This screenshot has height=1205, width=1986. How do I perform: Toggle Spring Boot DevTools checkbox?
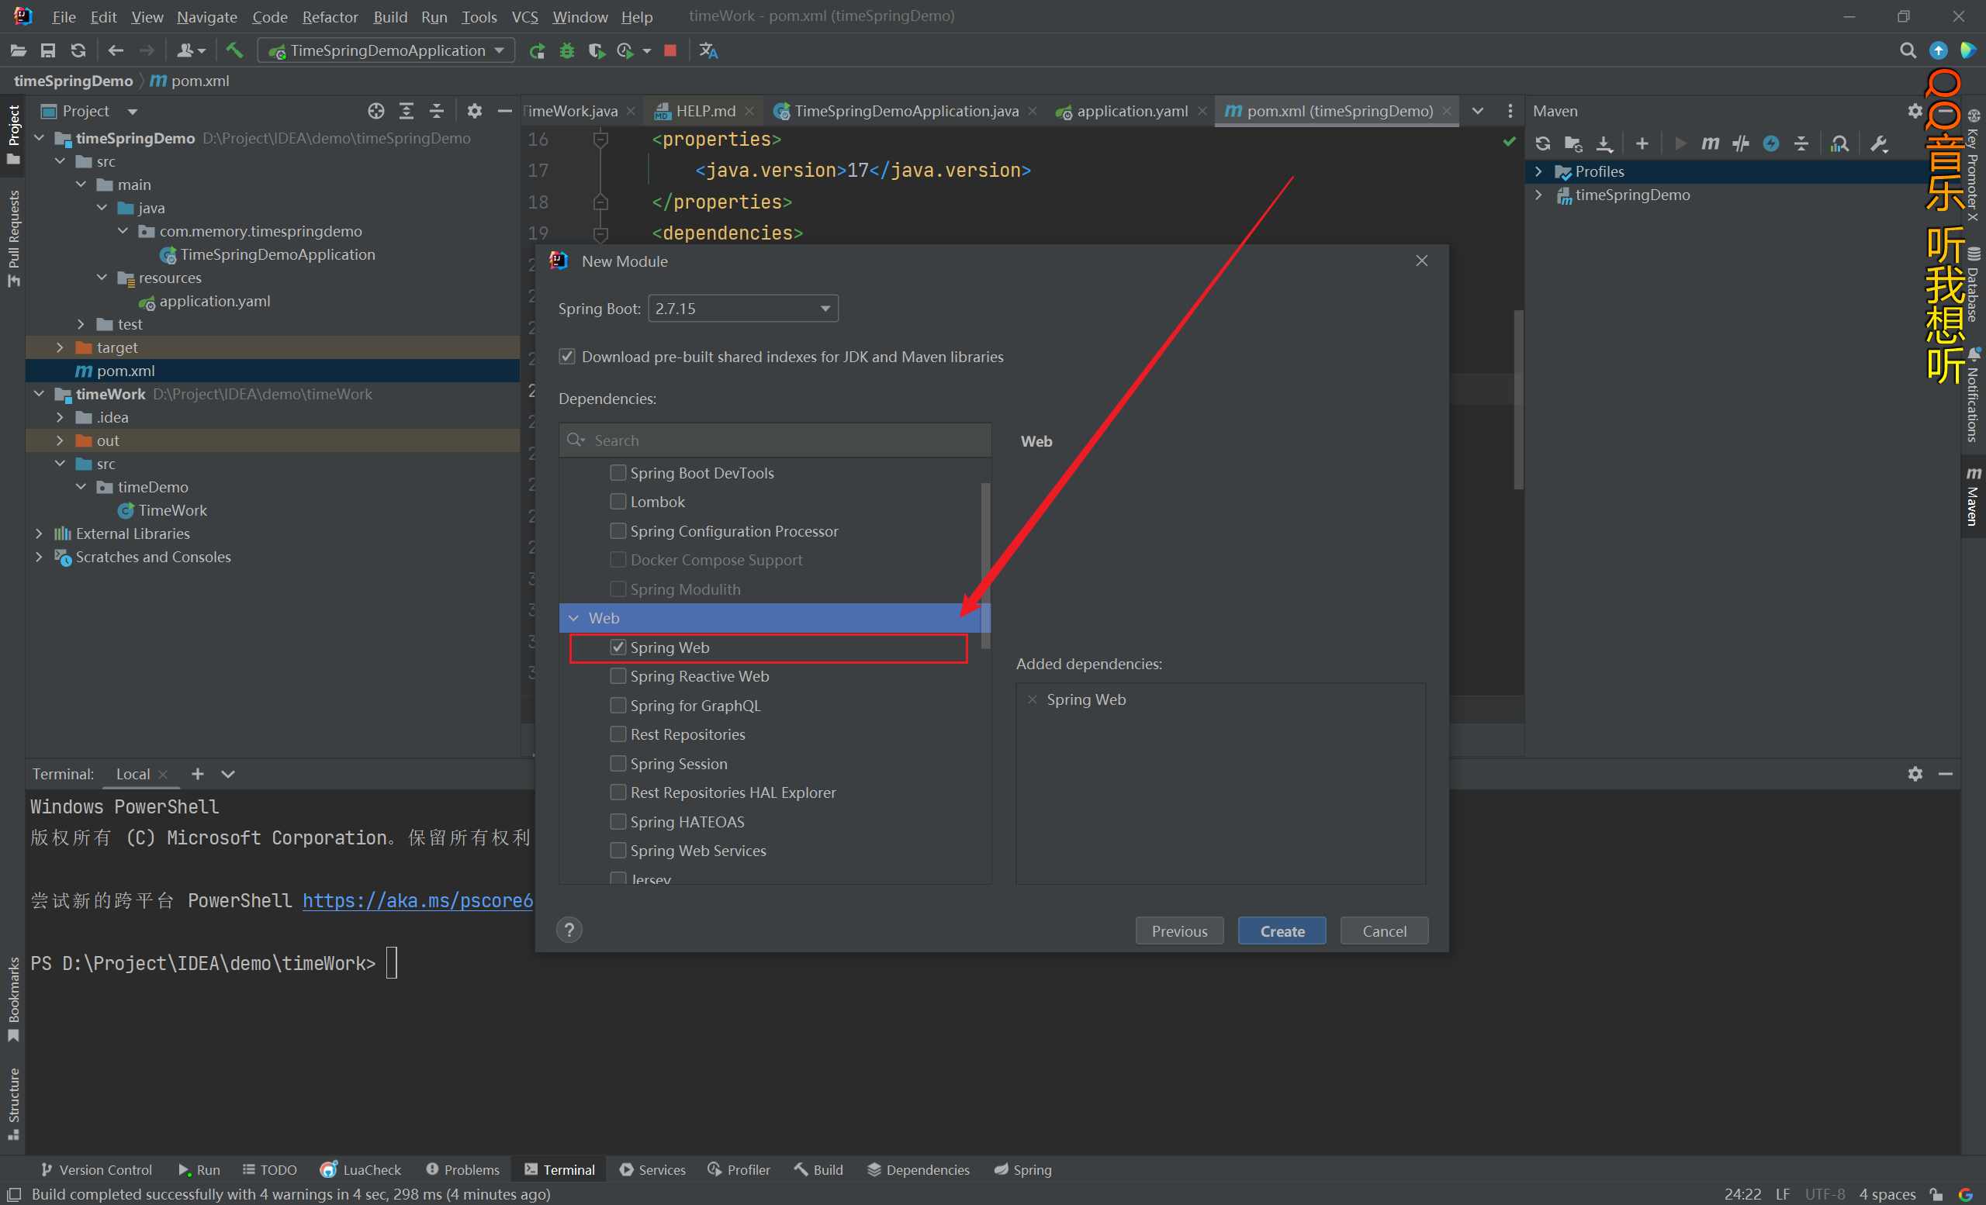[617, 472]
